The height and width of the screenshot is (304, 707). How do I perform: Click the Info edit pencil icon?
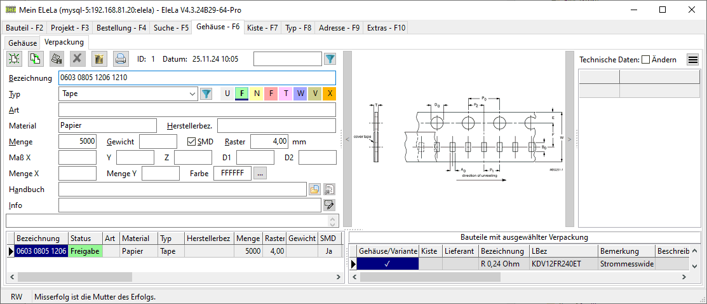329,205
